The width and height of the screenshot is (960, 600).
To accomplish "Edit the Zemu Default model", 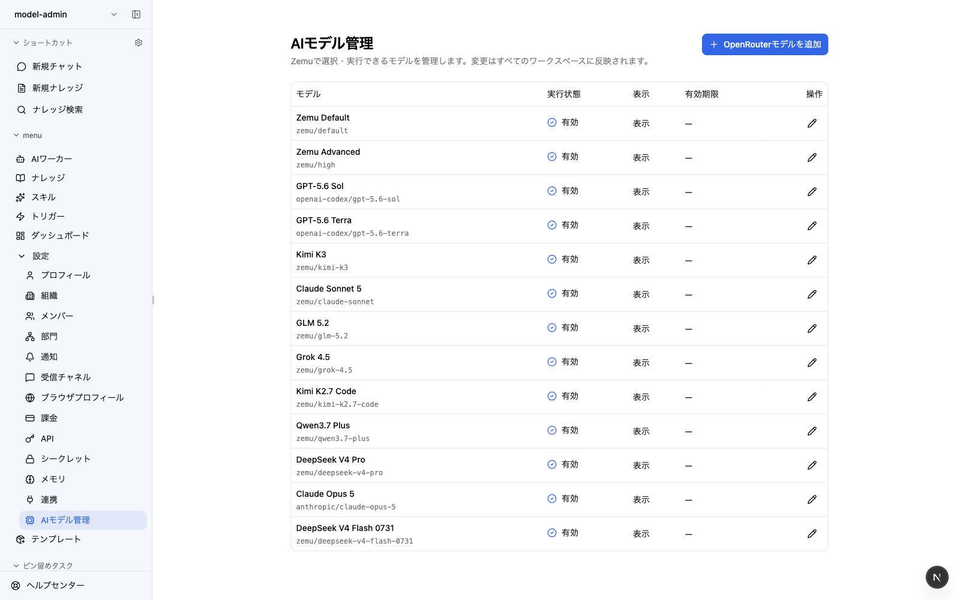I will point(812,123).
